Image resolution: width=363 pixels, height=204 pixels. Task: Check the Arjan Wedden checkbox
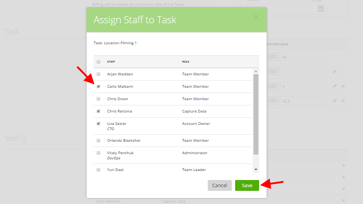[x=98, y=74]
